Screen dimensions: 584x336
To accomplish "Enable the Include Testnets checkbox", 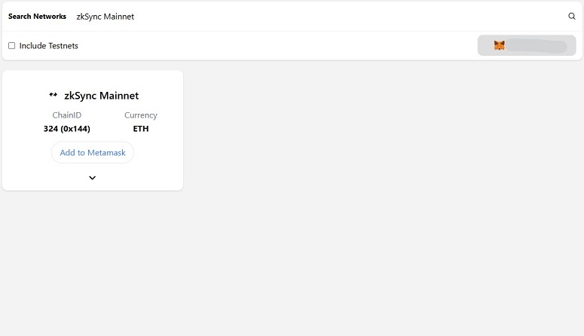I will (x=12, y=45).
